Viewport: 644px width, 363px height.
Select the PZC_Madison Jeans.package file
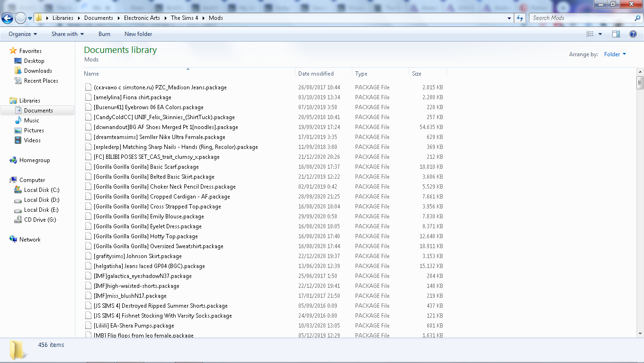160,87
